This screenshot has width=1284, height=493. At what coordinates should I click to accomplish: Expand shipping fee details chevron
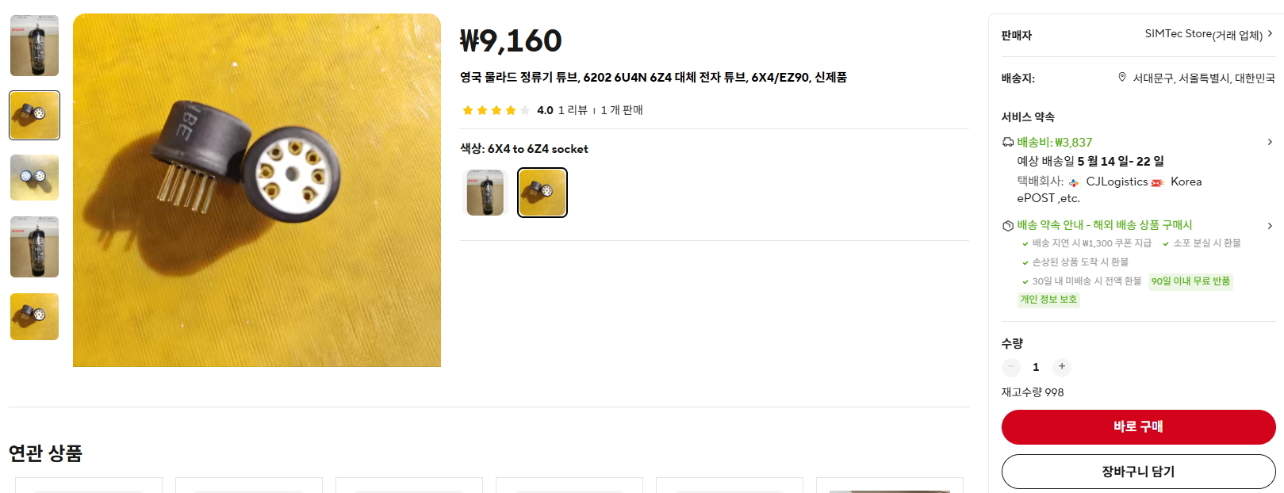[x=1270, y=142]
